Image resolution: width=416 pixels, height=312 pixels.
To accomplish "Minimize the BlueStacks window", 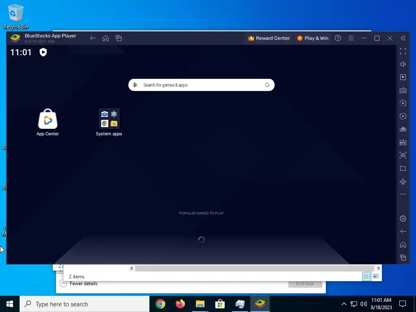I will (364, 38).
